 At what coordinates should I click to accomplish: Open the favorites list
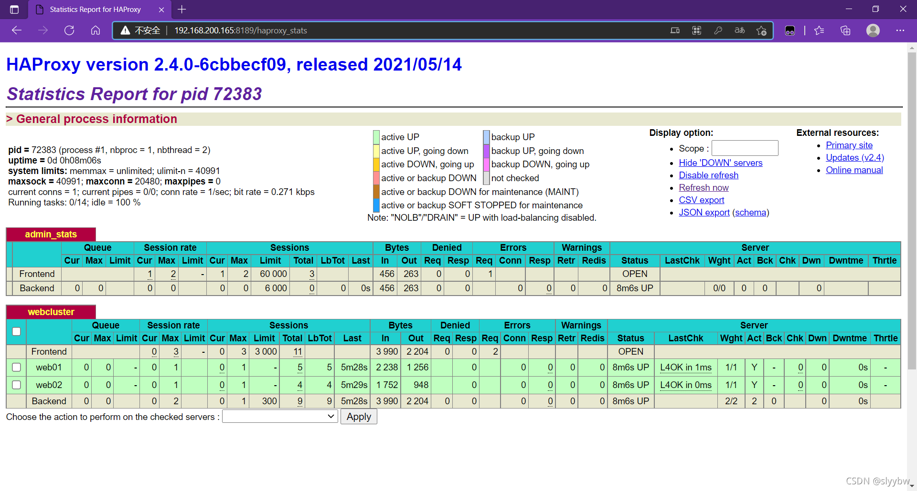820,31
